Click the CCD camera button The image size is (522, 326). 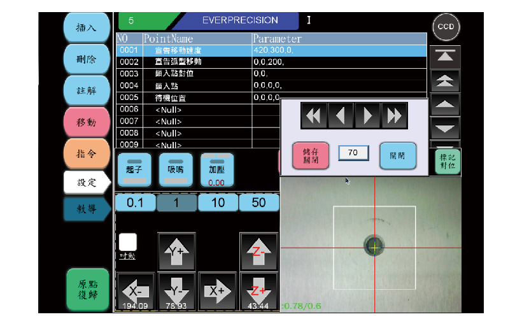point(446,27)
